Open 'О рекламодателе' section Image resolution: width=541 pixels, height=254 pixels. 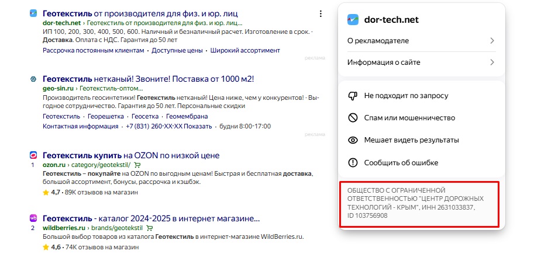422,41
